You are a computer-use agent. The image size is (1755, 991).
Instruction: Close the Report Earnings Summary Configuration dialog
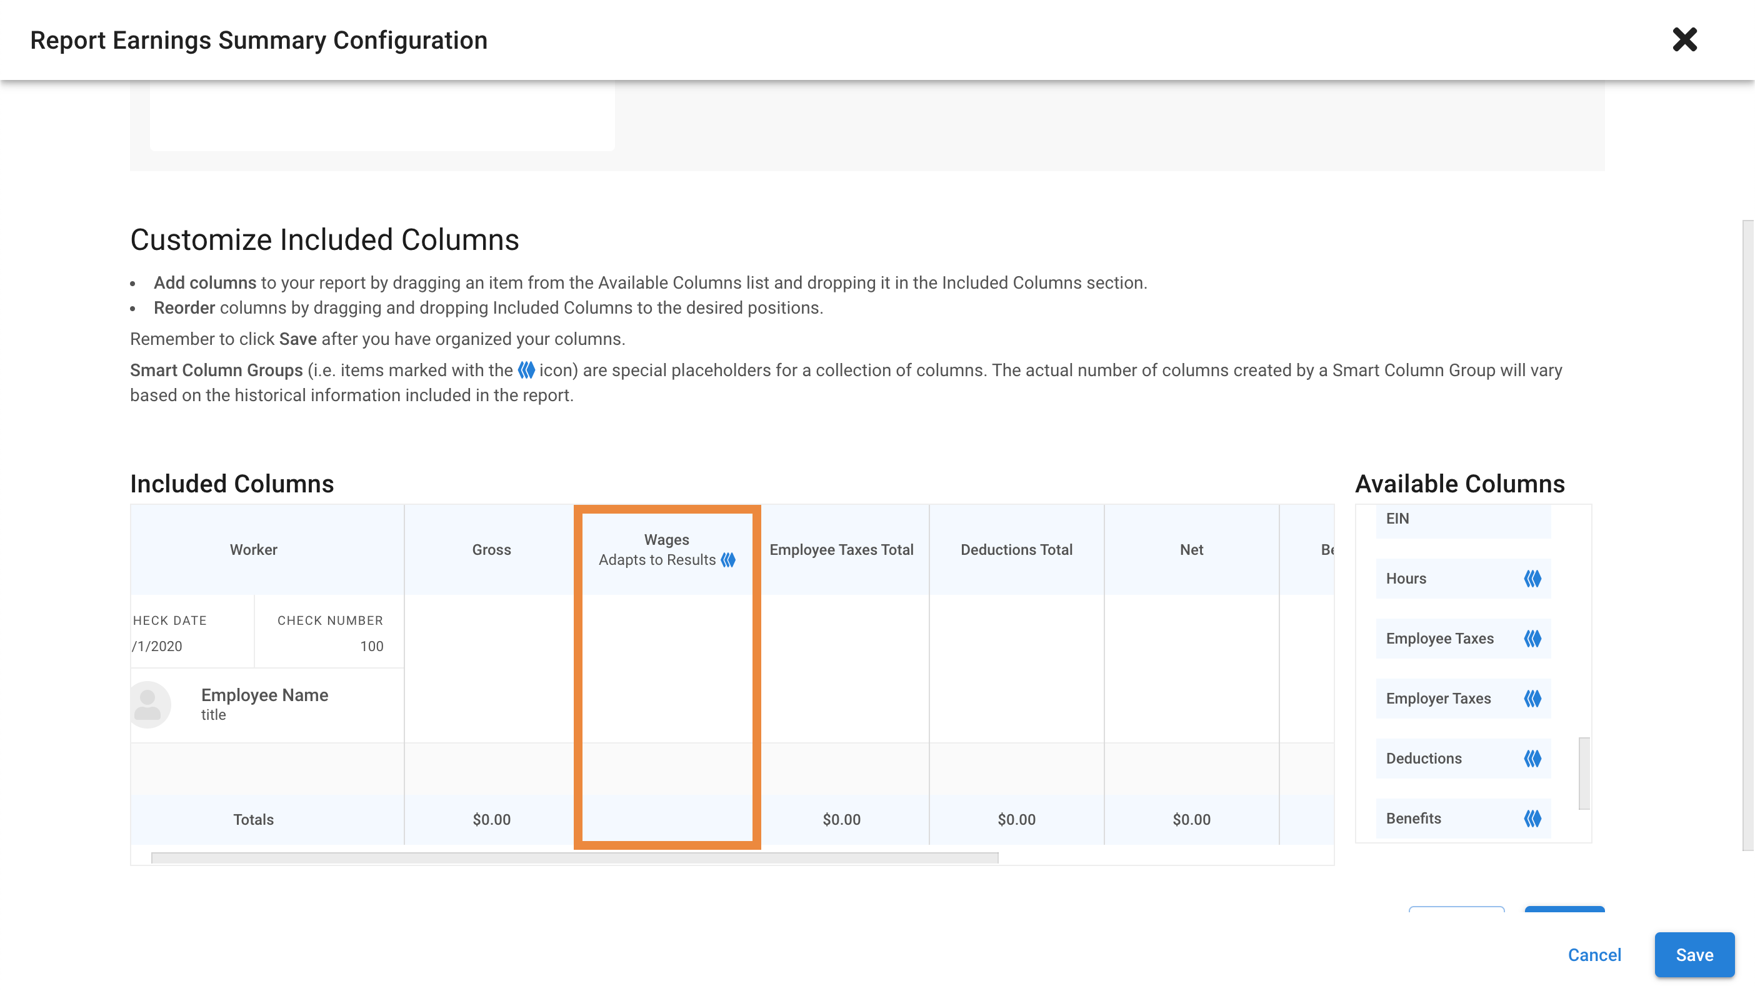1684,39
